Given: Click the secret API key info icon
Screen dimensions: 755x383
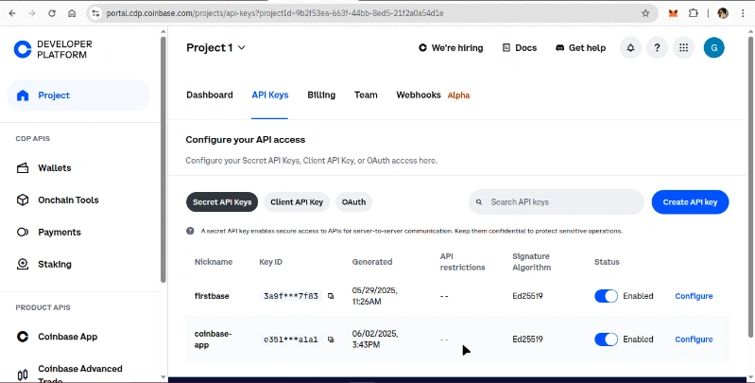Looking at the screenshot, I should point(190,231).
